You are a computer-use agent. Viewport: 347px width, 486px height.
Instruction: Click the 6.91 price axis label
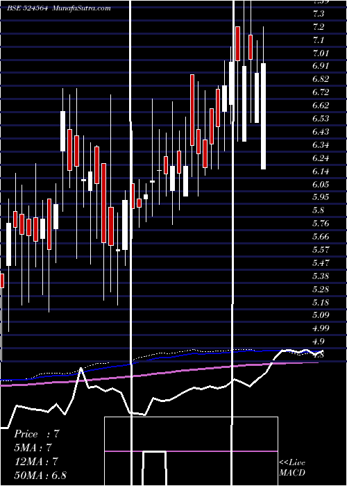point(321,66)
